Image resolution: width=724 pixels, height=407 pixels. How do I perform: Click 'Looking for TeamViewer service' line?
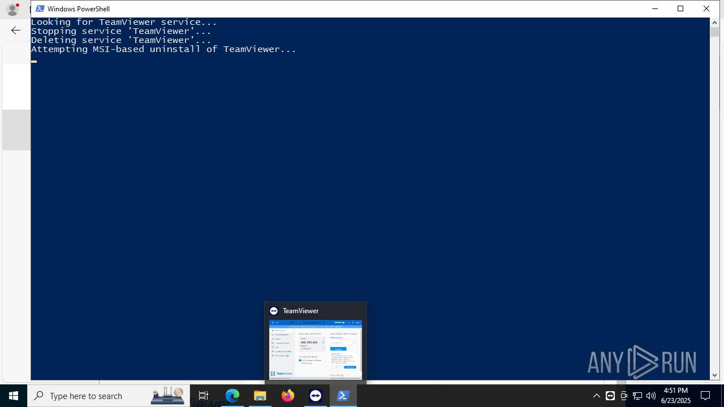tap(124, 22)
